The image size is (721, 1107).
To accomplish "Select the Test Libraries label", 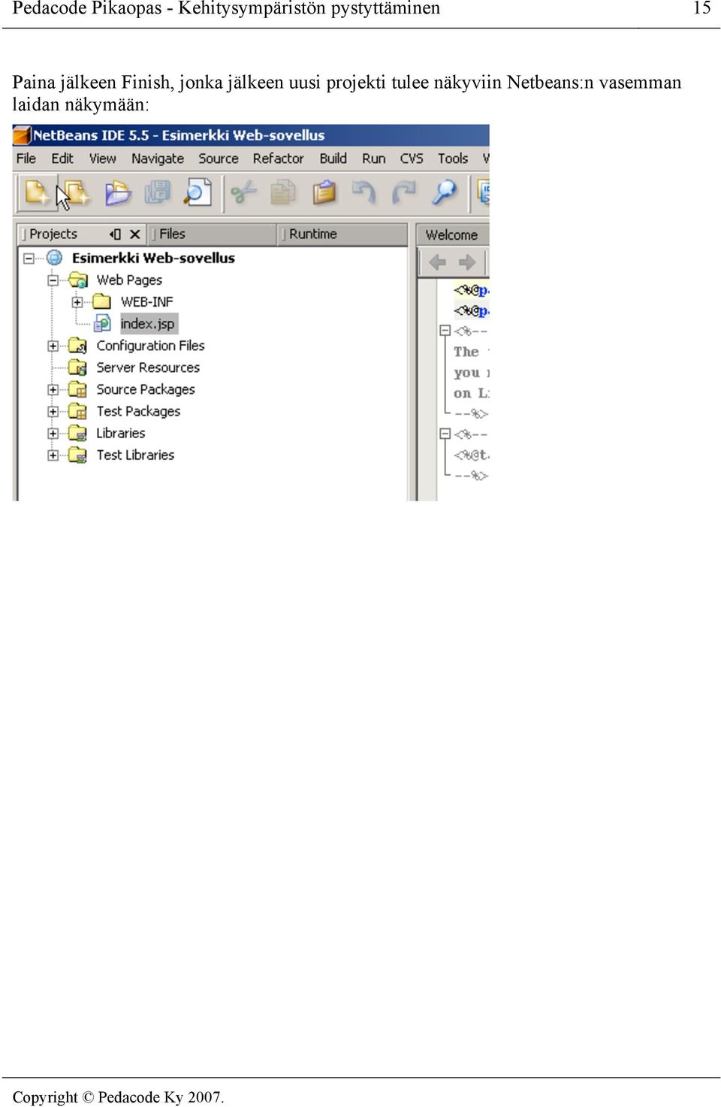I will point(135,455).
